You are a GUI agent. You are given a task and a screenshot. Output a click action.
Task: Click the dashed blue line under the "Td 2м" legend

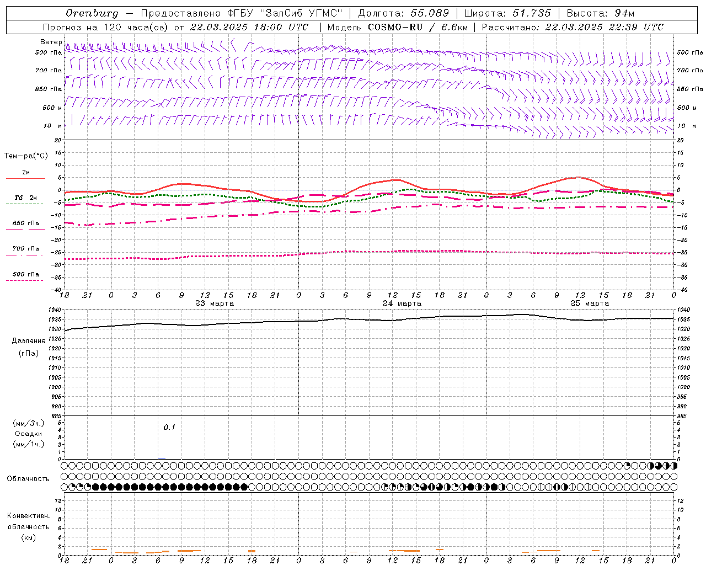[24, 204]
